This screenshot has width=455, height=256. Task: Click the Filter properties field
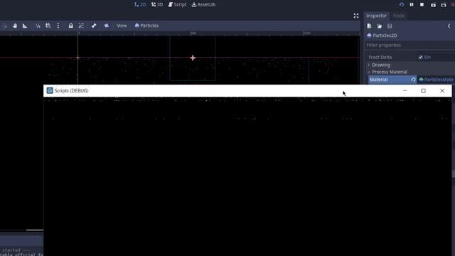tap(409, 46)
